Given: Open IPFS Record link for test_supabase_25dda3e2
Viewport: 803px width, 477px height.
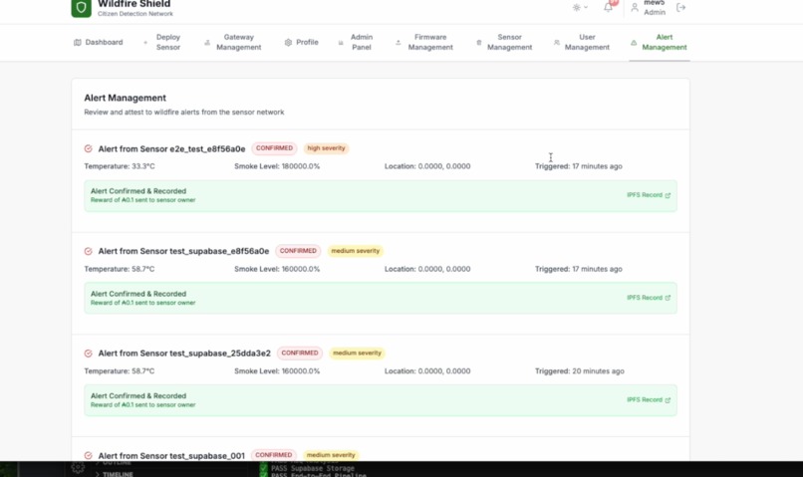Looking at the screenshot, I should point(649,399).
